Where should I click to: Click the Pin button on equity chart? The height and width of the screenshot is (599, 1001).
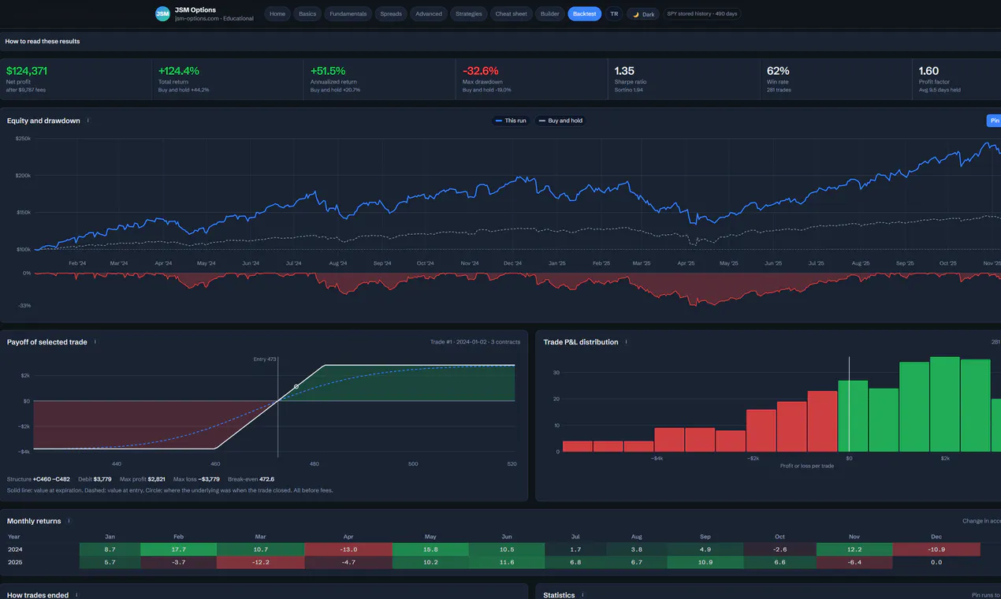994,121
